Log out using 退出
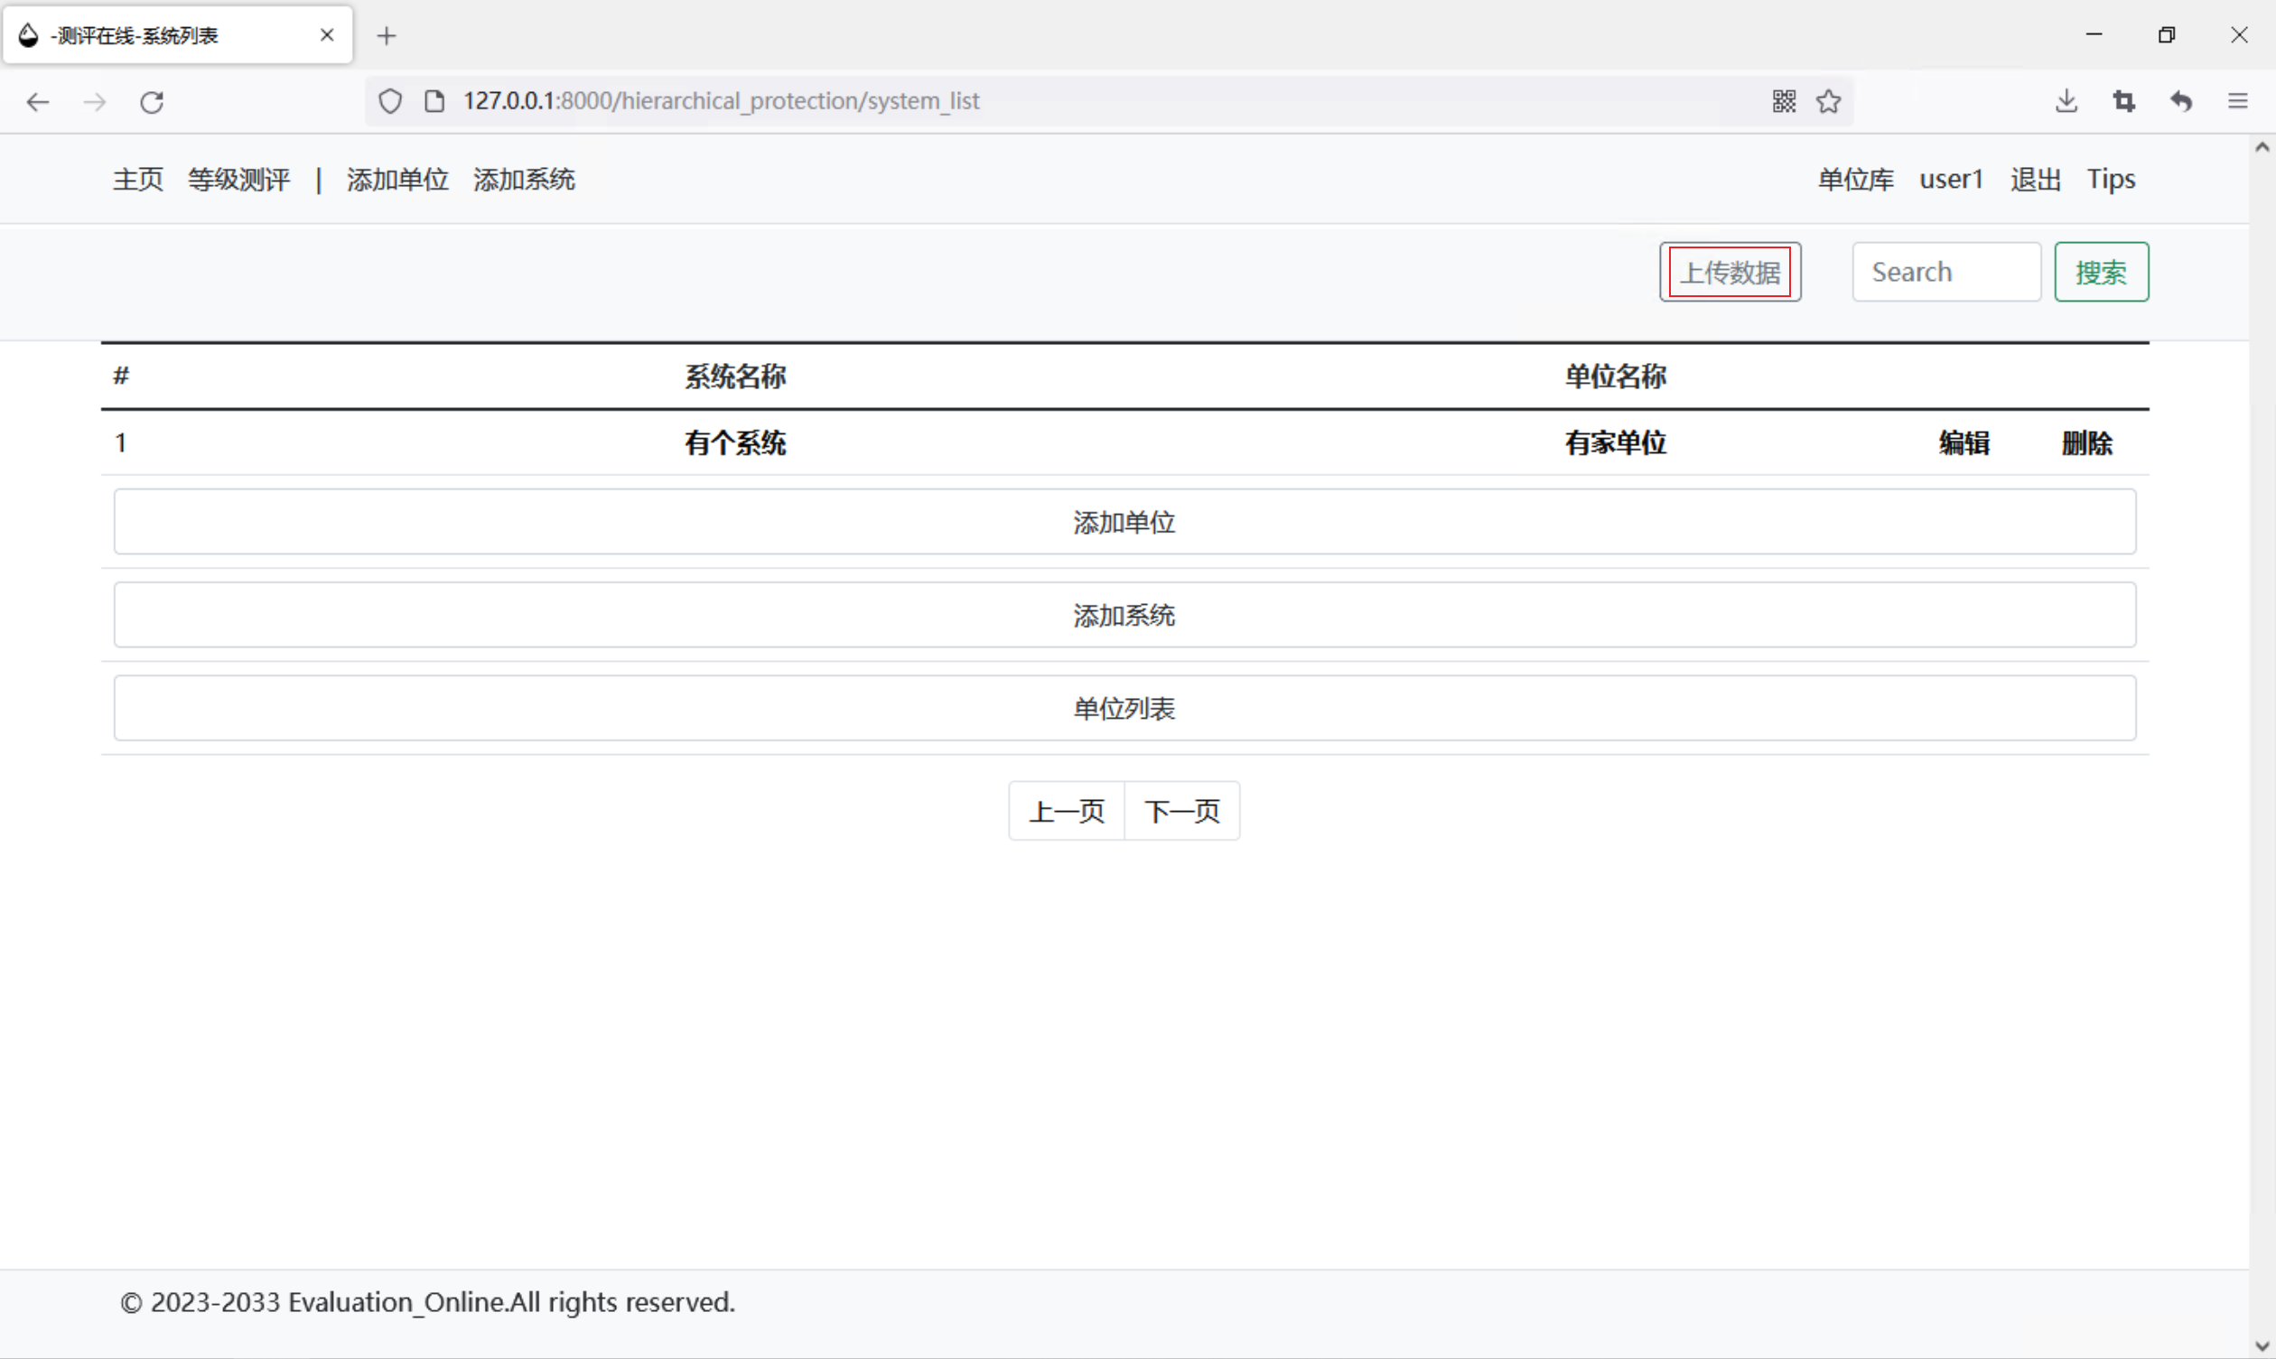The image size is (2276, 1359). 2035,180
